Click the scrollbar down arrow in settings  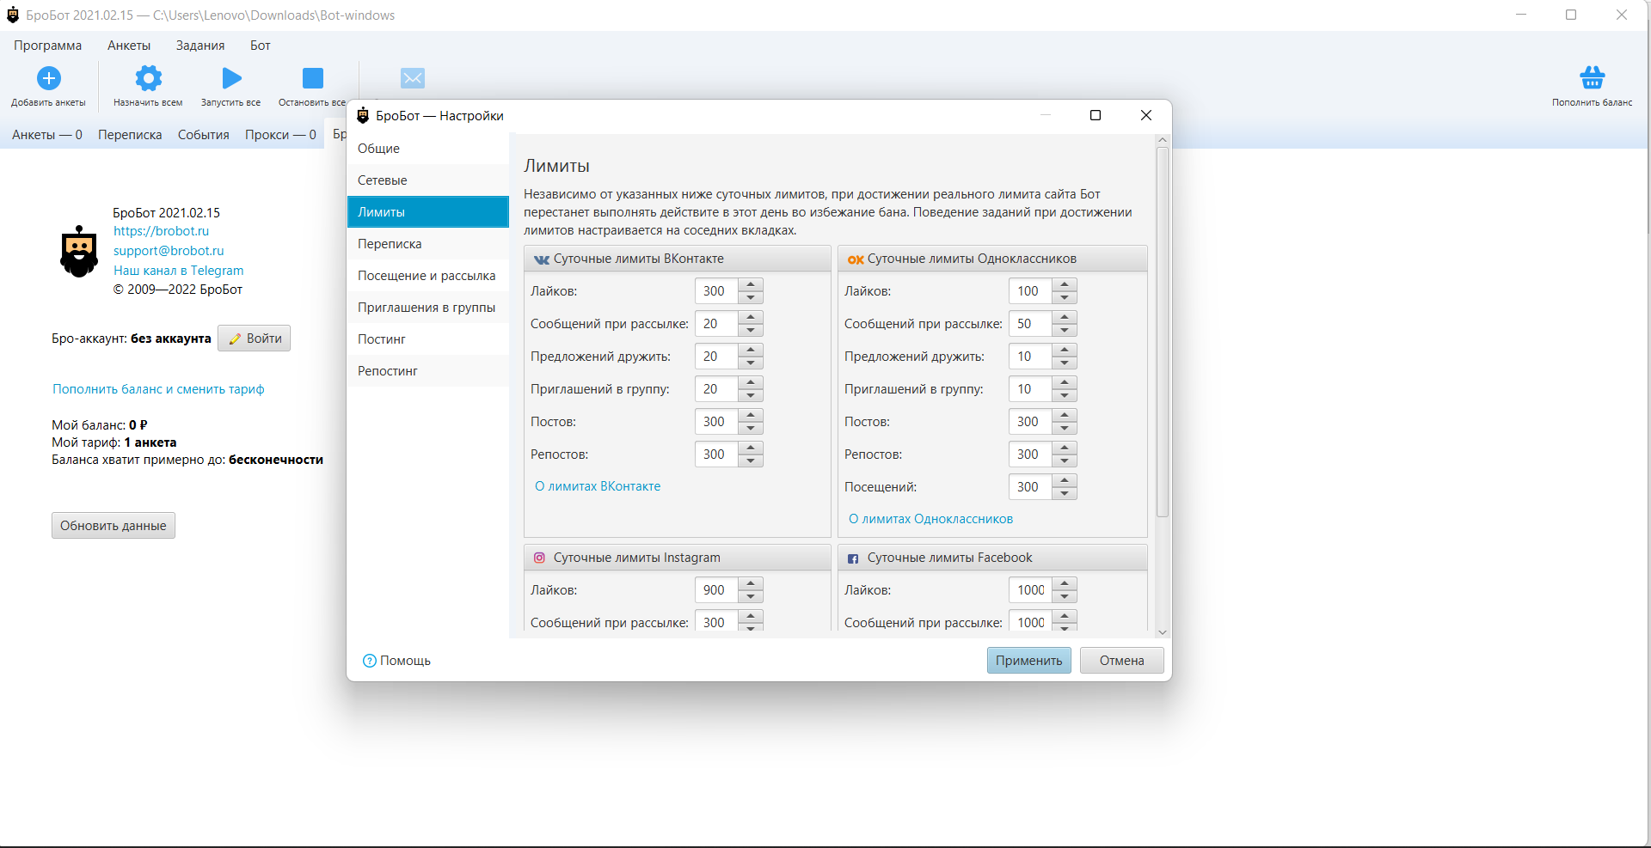coord(1163,632)
